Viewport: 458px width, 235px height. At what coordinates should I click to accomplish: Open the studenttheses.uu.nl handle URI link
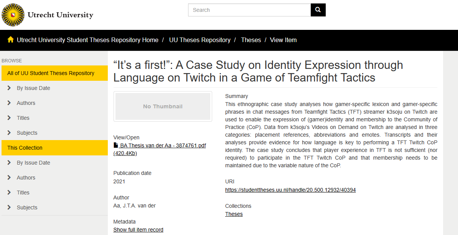(290, 190)
